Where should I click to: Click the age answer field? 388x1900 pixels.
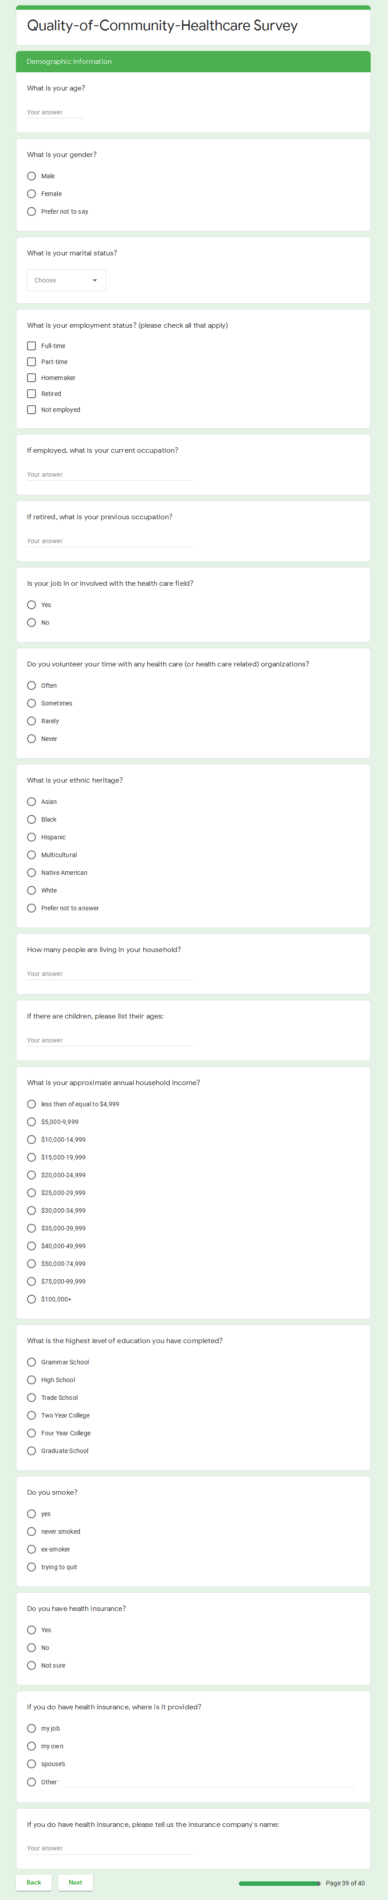tap(55, 113)
